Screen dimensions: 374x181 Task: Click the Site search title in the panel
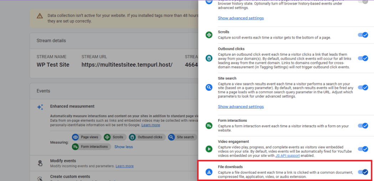click(227, 78)
